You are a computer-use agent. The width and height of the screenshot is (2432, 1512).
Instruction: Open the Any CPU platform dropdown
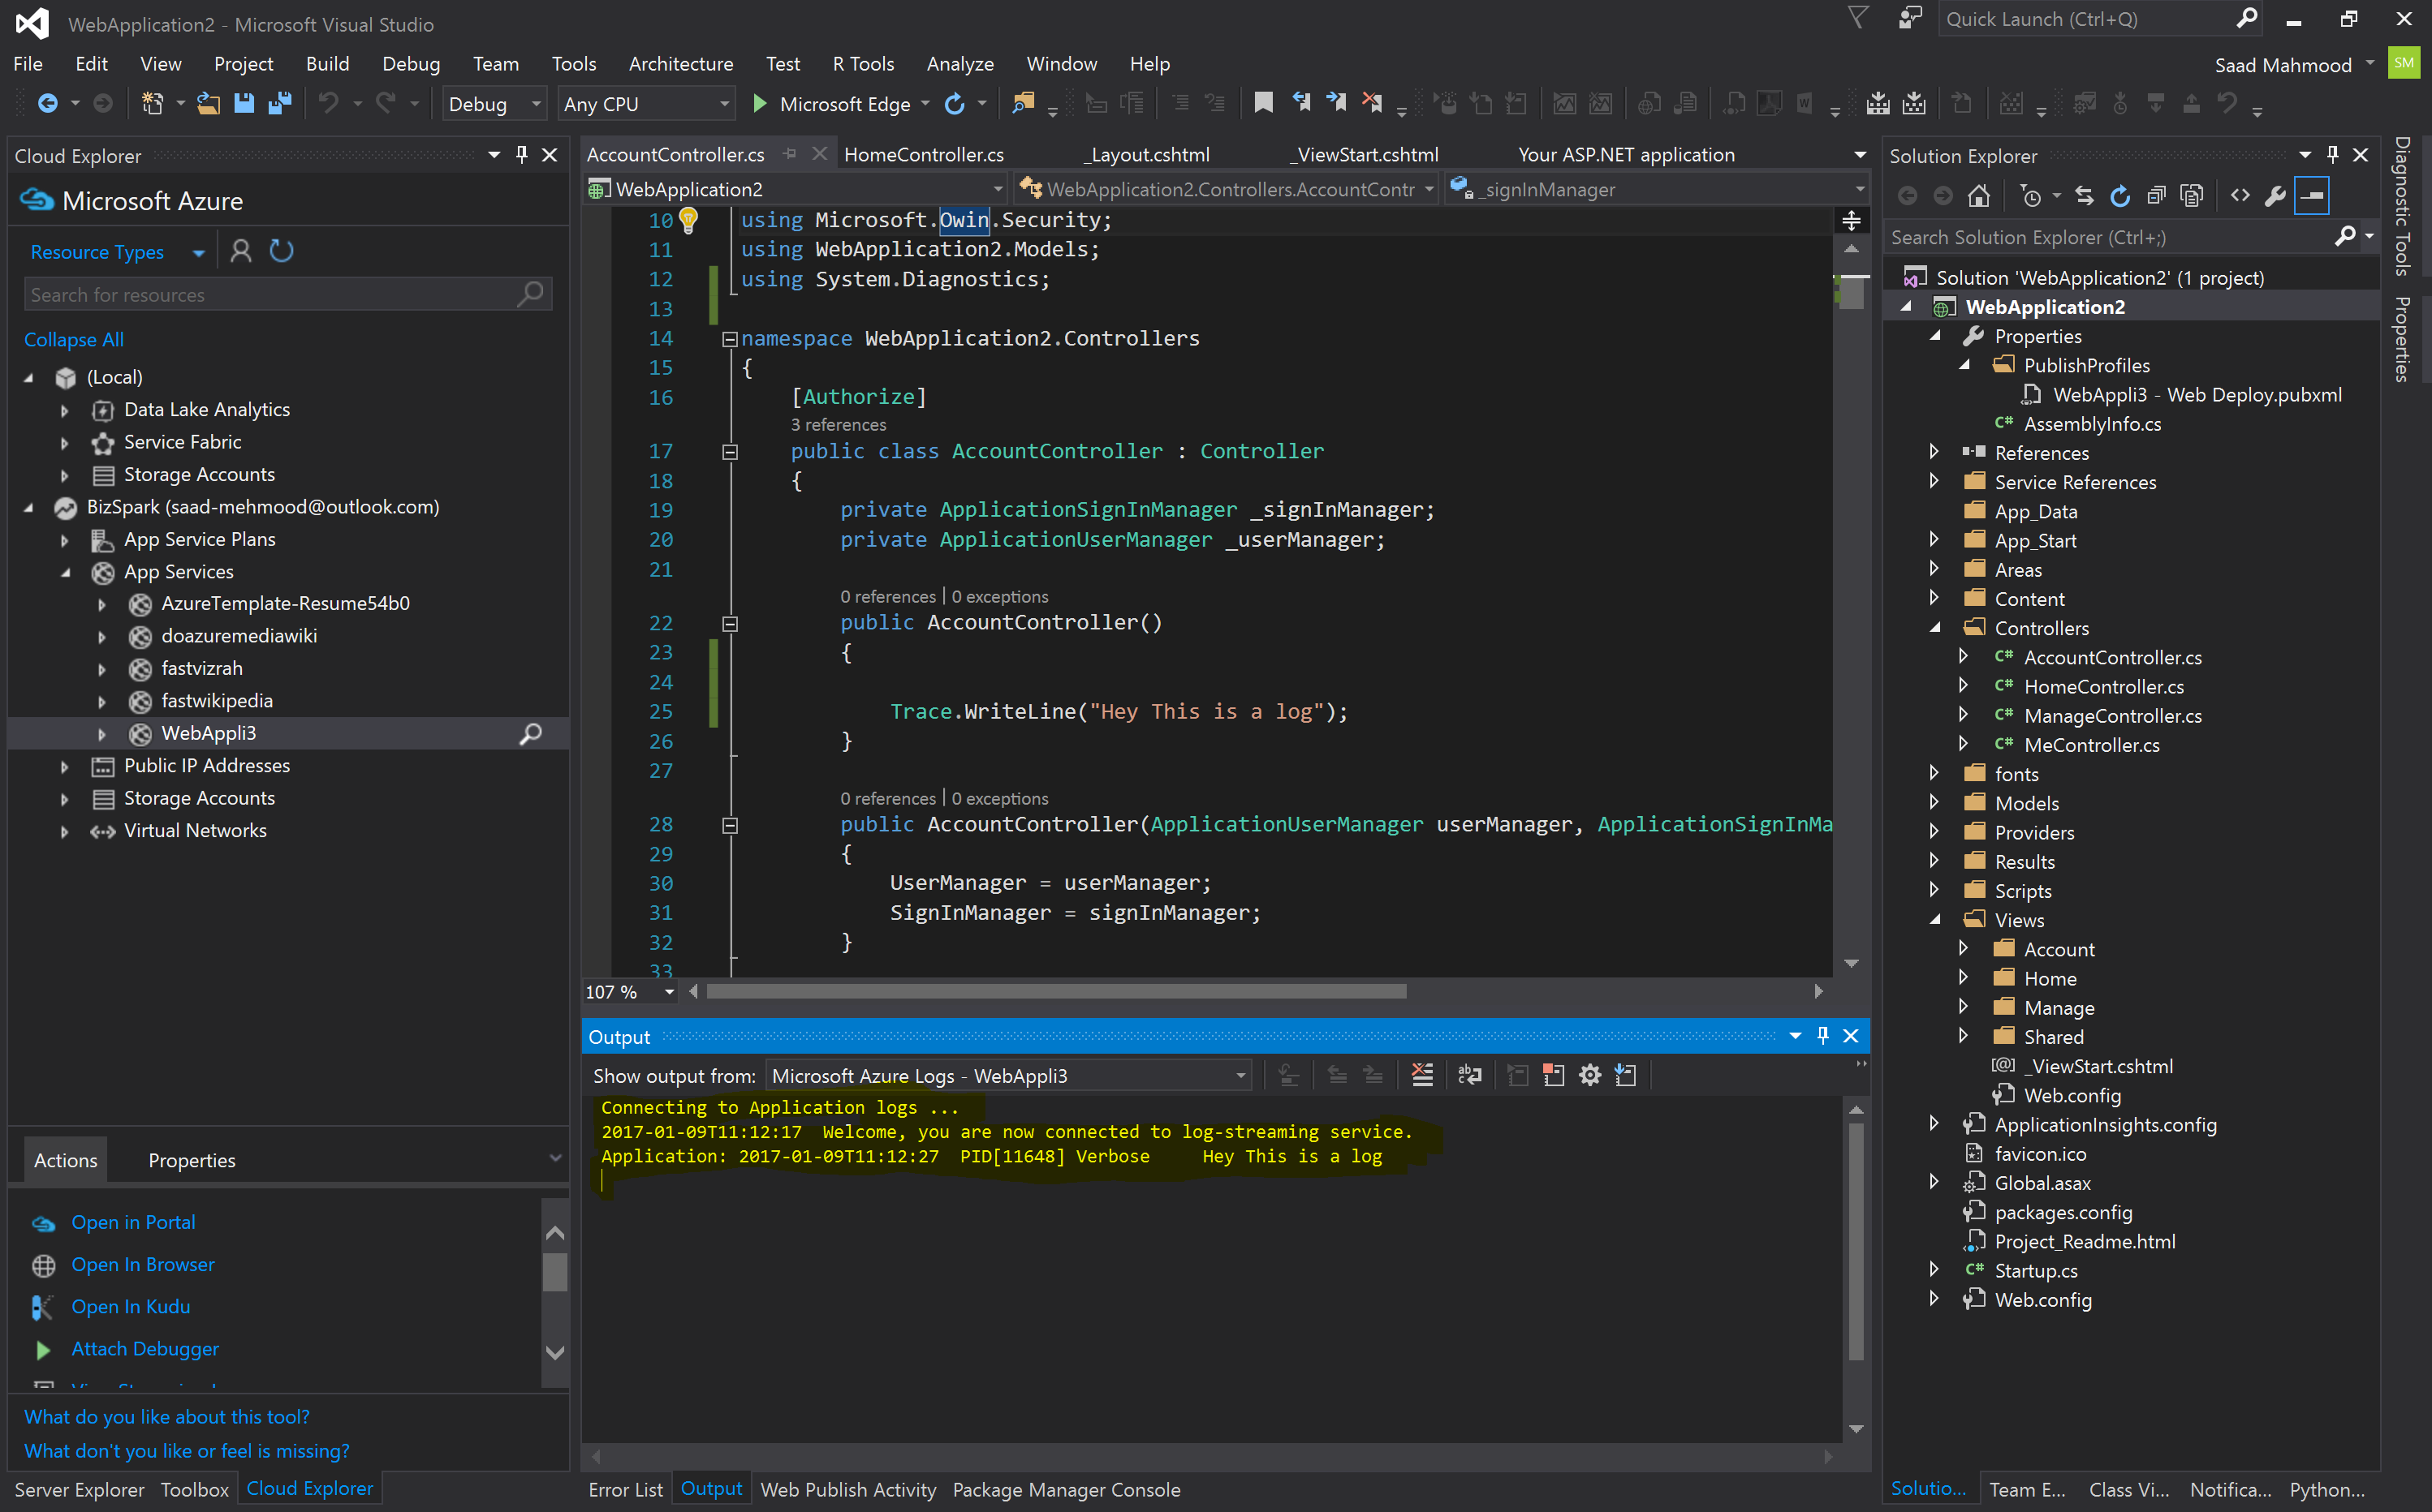coord(646,104)
